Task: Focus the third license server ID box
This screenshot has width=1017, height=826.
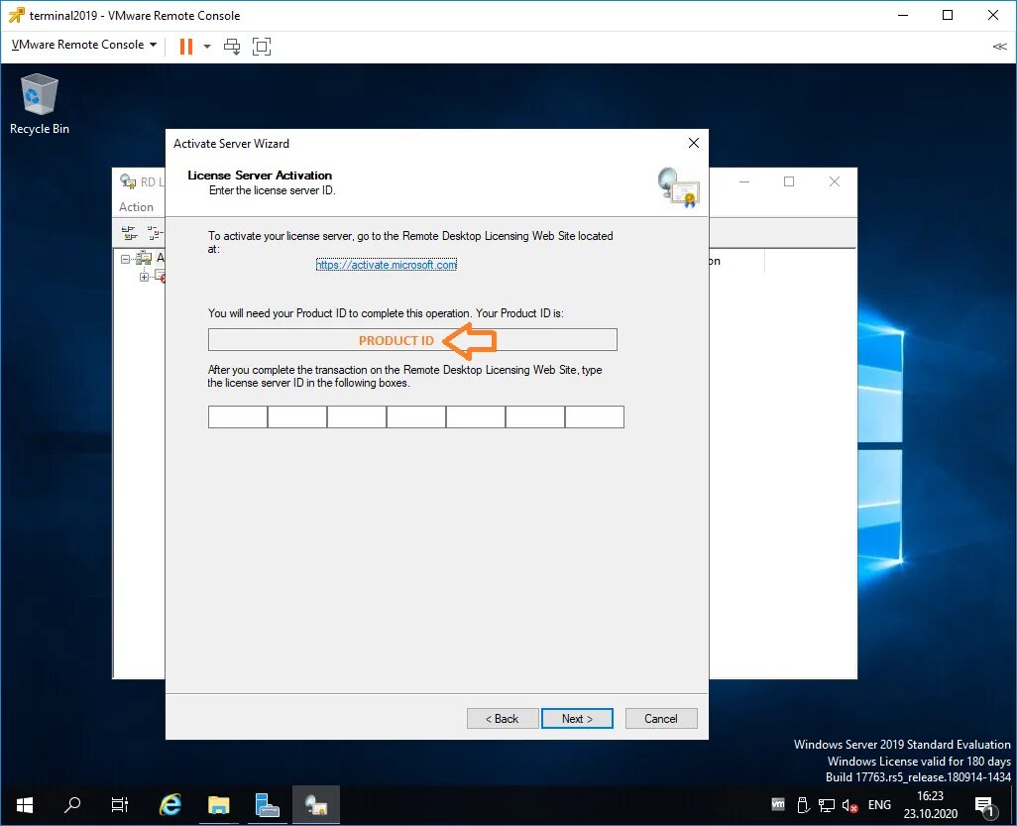Action: 357,416
